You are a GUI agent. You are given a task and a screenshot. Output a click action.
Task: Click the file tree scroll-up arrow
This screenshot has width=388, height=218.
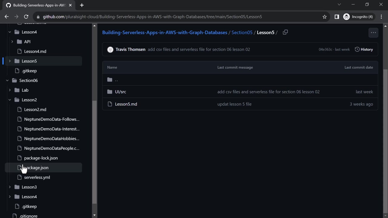tap(94, 26)
